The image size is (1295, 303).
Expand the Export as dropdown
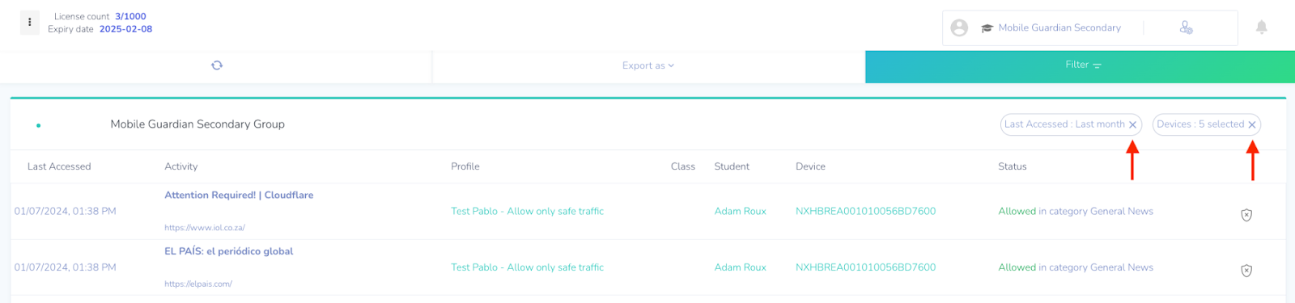648,65
